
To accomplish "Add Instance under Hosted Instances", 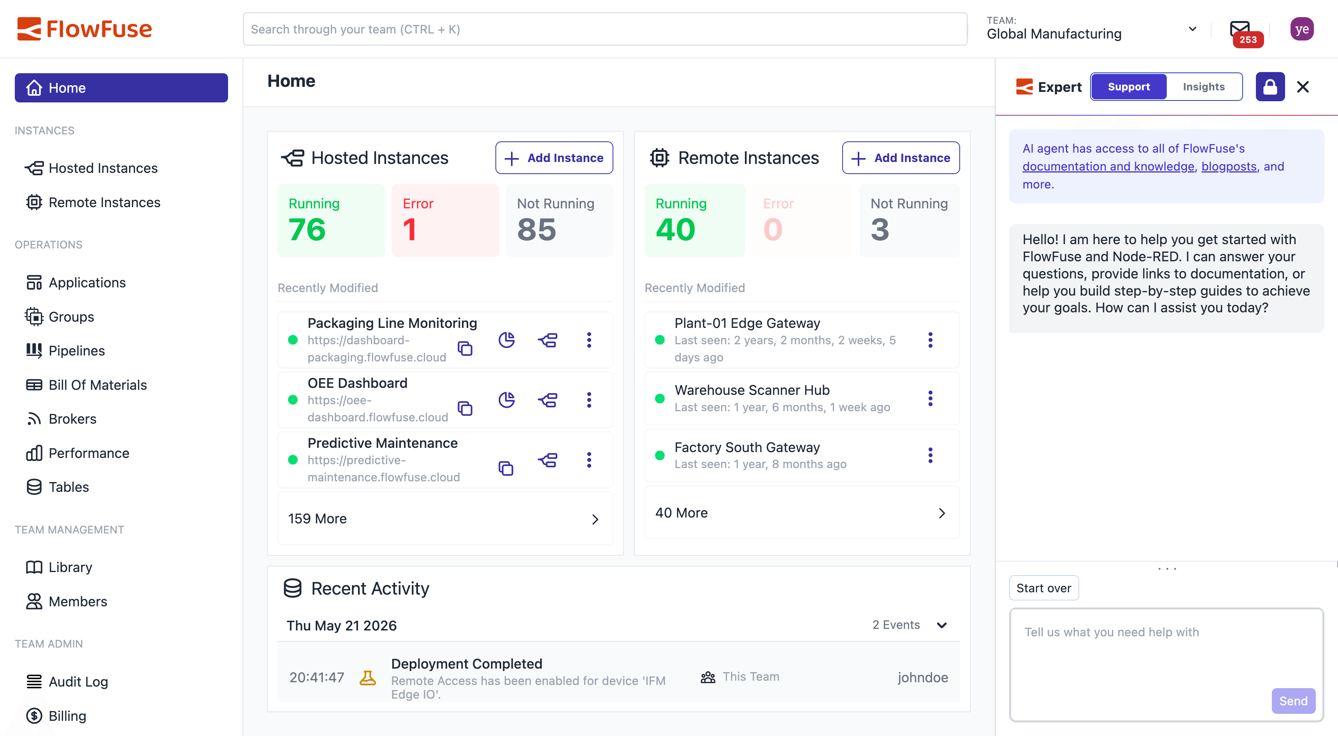I will click(x=554, y=158).
